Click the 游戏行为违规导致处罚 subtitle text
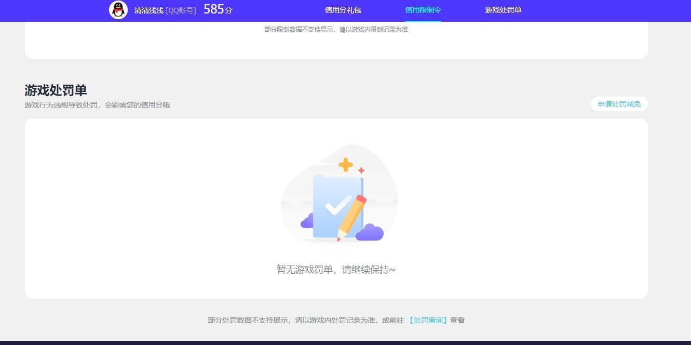Viewport: 691px width, 345px height. [97, 105]
